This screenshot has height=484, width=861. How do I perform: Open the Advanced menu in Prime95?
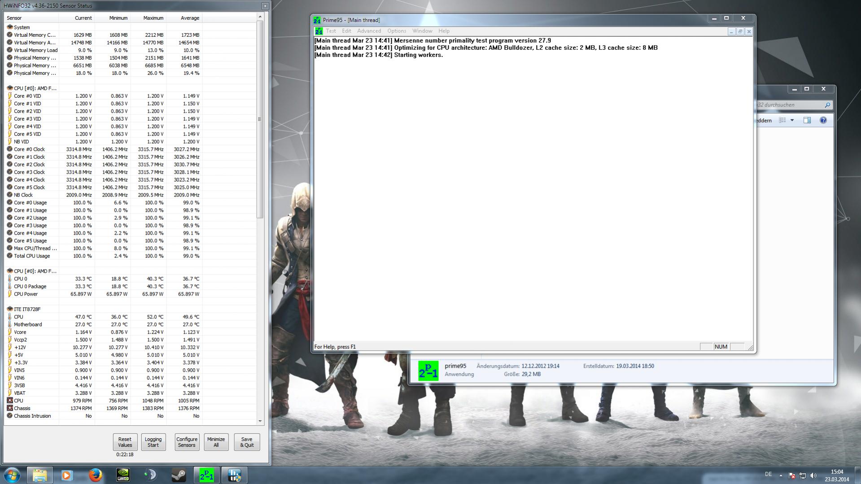pyautogui.click(x=369, y=31)
